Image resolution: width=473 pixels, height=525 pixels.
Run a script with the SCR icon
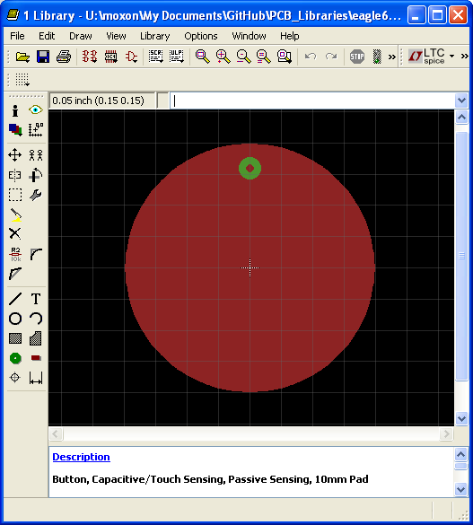click(155, 57)
